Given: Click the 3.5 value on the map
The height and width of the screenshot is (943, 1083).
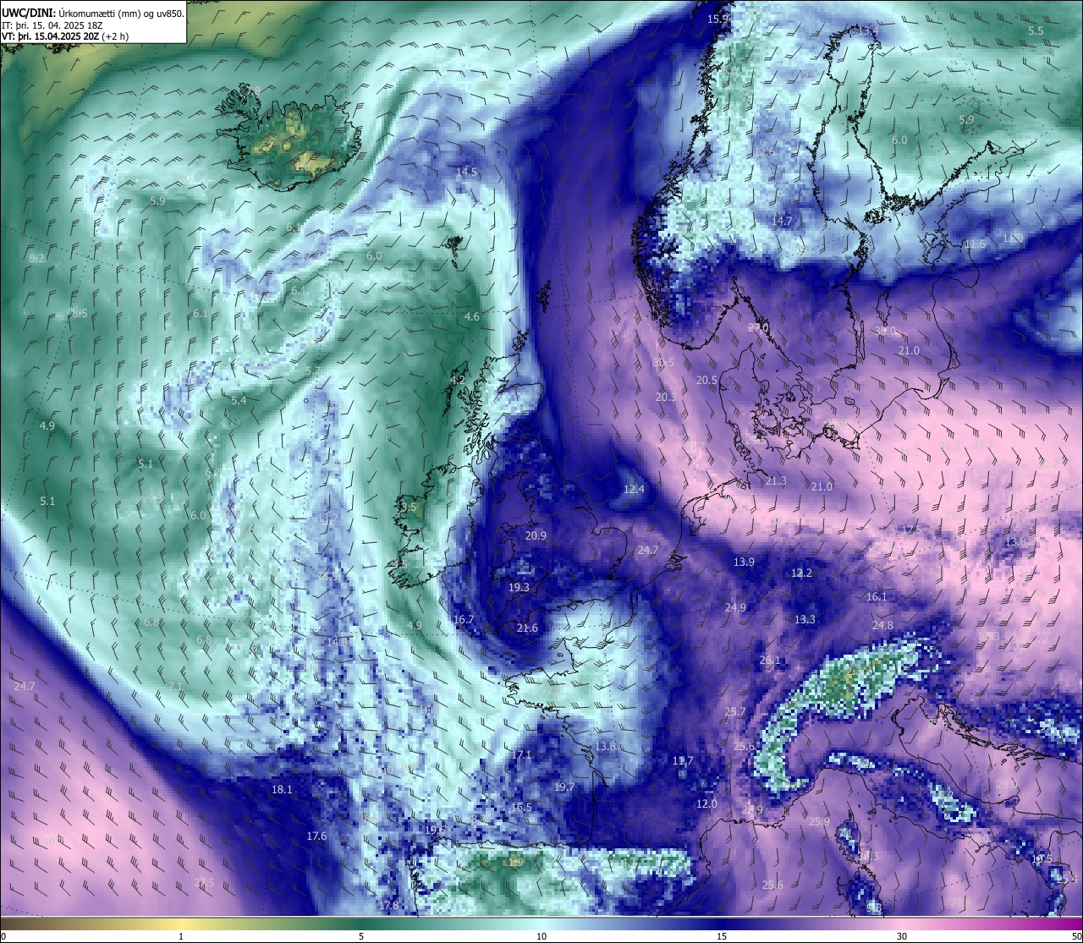Looking at the screenshot, I should 410,507.
